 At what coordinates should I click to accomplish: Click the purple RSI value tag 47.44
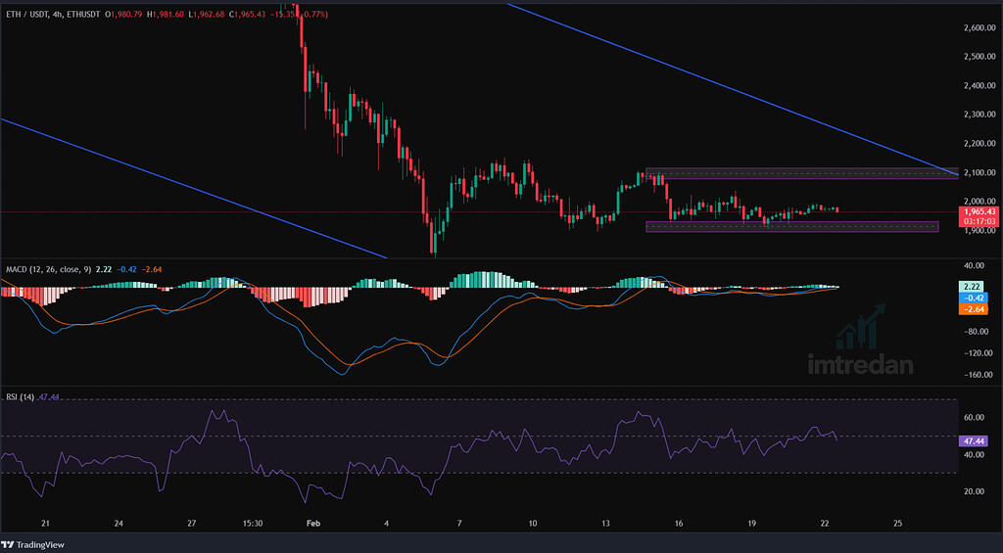973,441
